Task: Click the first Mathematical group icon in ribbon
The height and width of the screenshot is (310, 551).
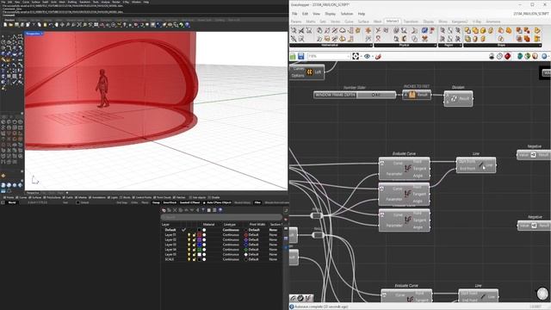Action: [x=294, y=31]
